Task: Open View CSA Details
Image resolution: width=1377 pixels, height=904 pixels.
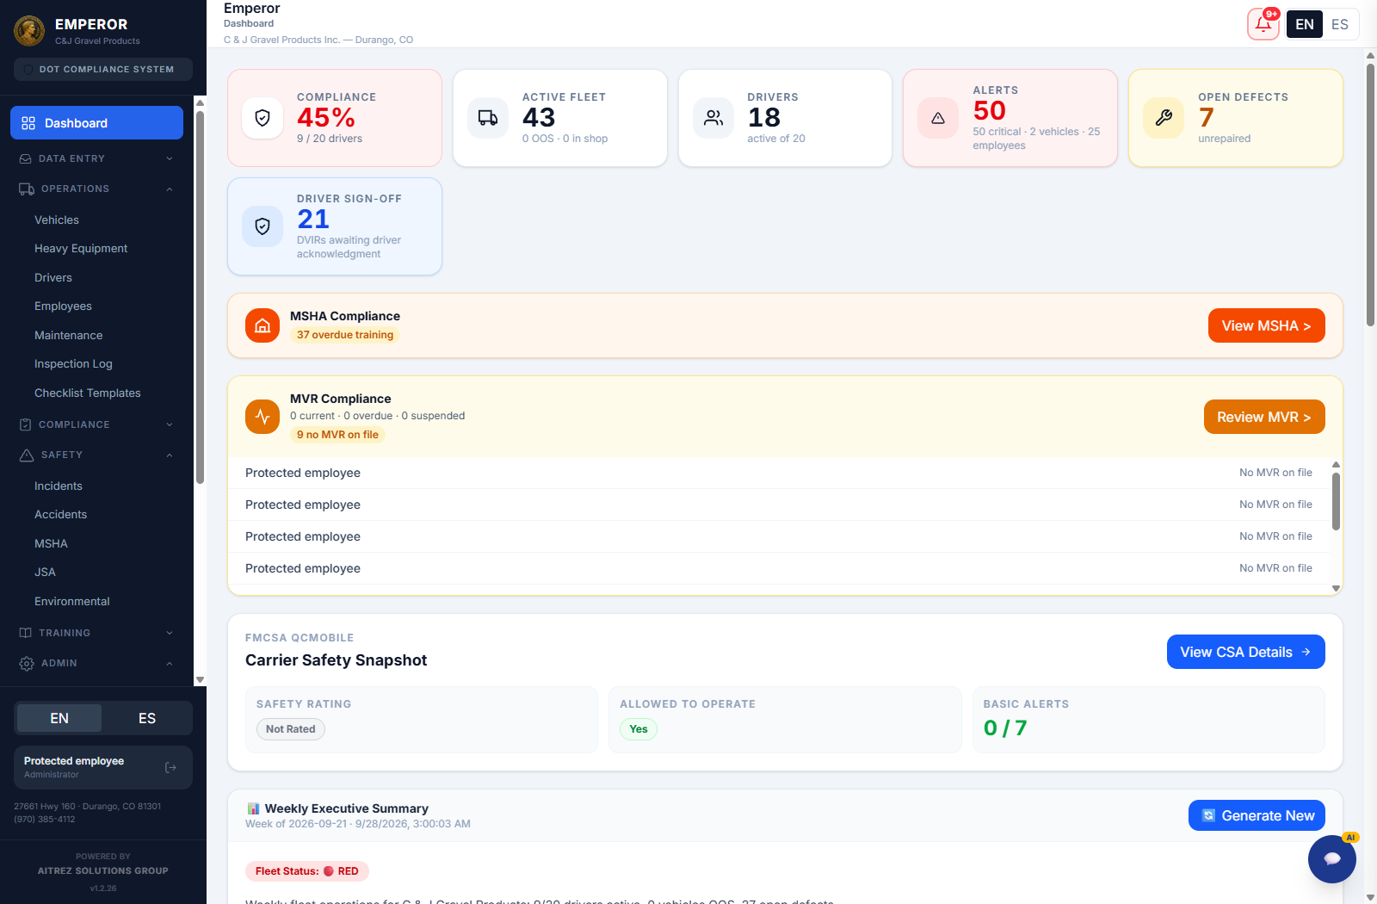Action: point(1245,652)
